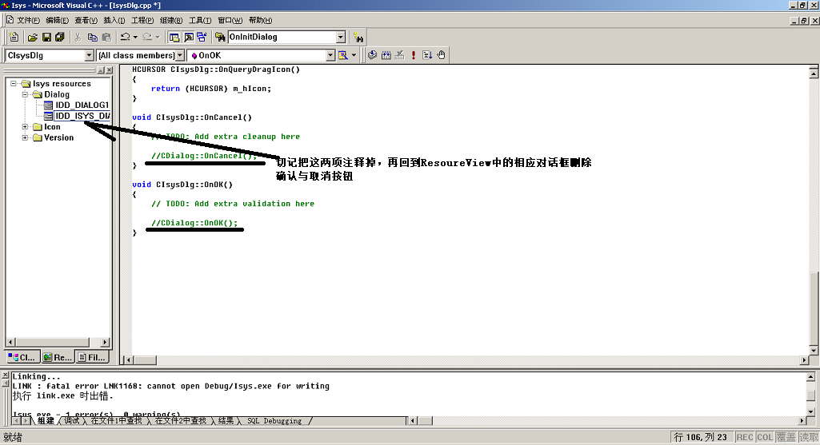This screenshot has height=445, width=820.
Task: Switch to ClassView tab in workspace
Action: (22, 357)
